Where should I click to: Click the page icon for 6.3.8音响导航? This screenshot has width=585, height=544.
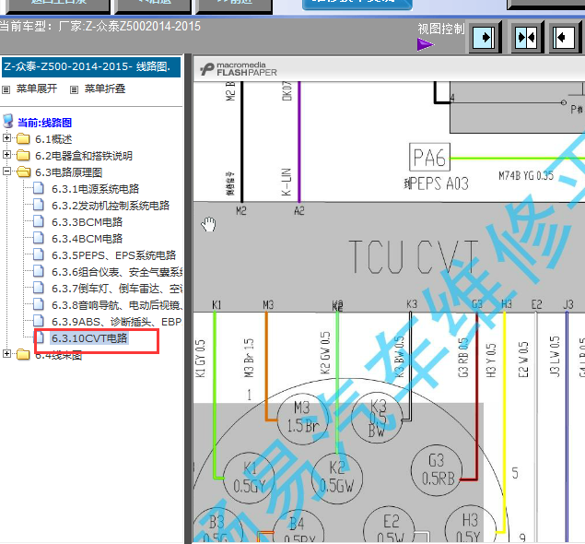tap(39, 304)
